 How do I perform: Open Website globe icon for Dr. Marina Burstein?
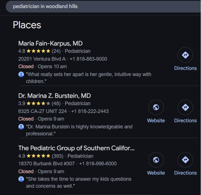pos(156,107)
